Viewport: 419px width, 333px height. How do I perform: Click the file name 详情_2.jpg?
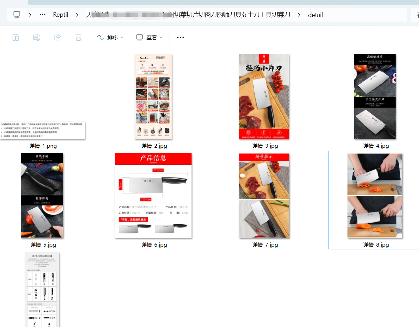(x=154, y=146)
